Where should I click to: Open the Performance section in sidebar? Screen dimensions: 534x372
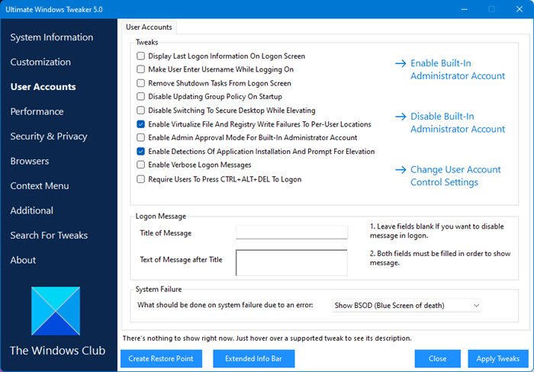(37, 111)
